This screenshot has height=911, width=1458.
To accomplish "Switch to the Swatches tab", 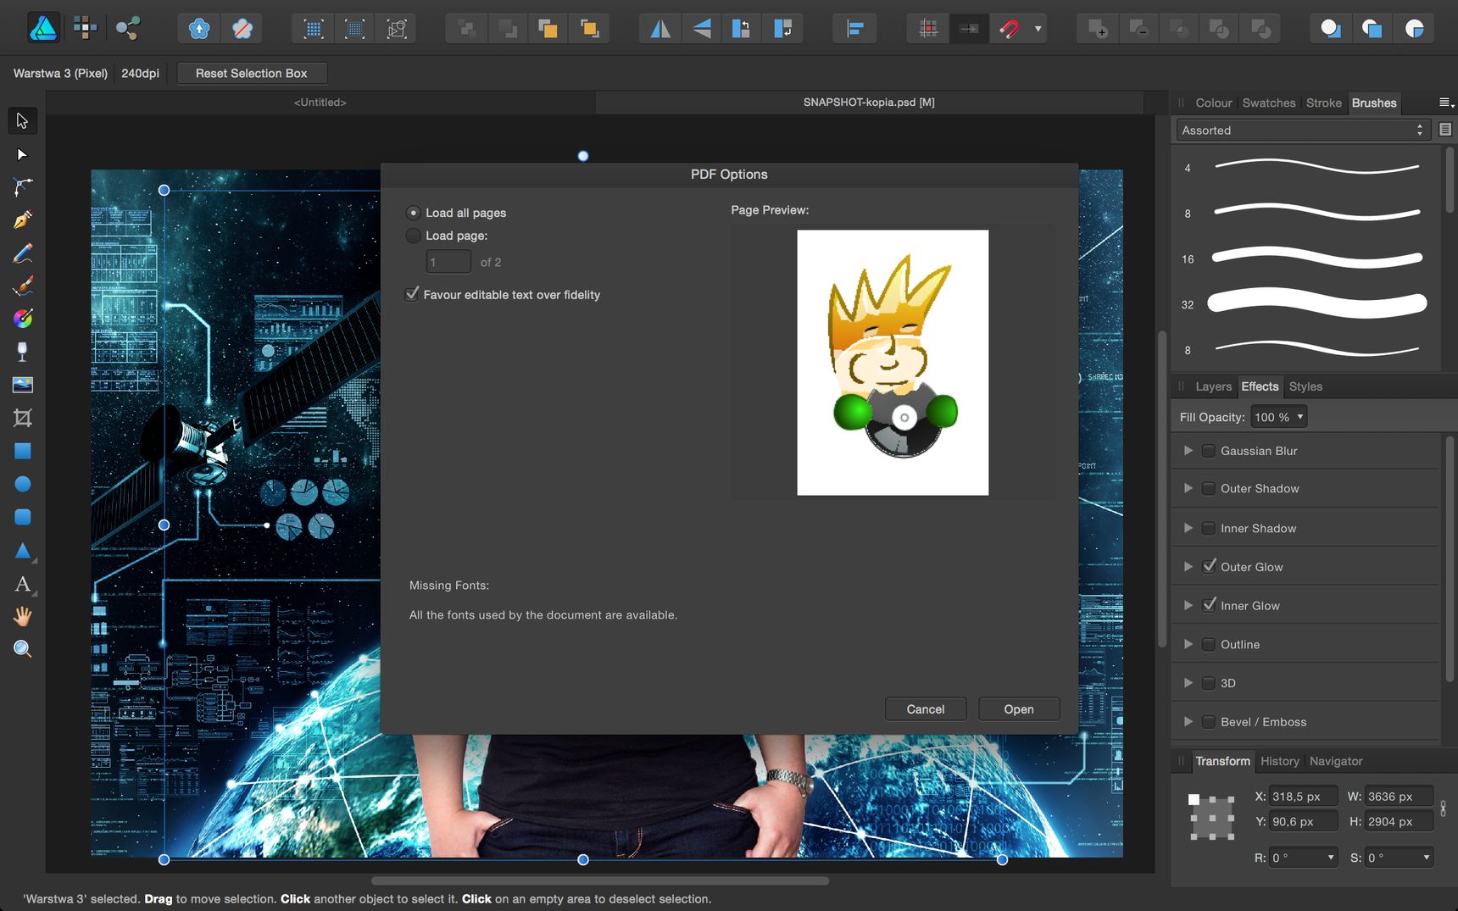I will point(1269,103).
